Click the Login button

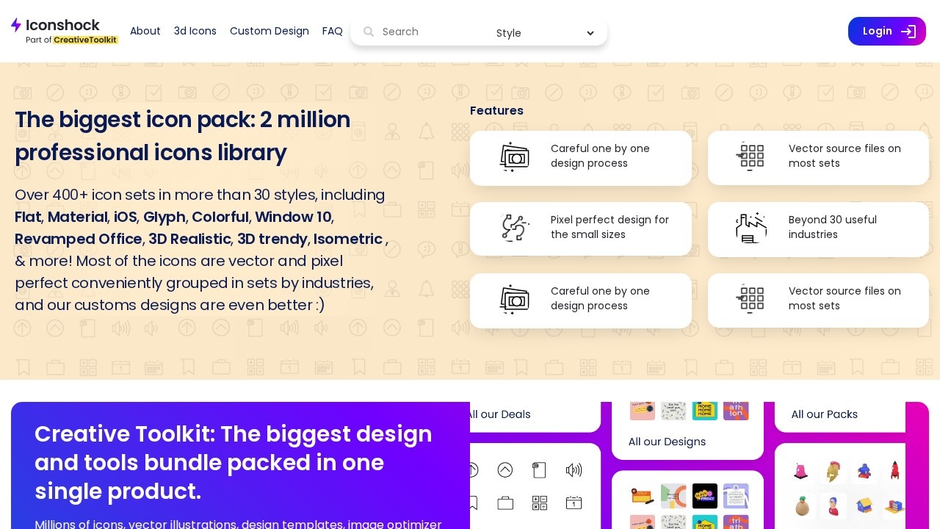point(887,32)
